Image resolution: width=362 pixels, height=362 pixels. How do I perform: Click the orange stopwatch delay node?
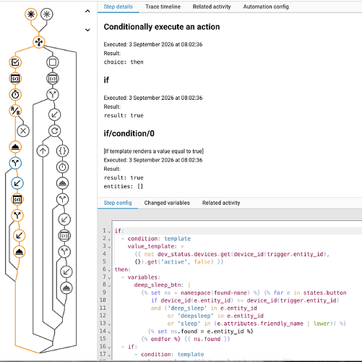point(15,95)
